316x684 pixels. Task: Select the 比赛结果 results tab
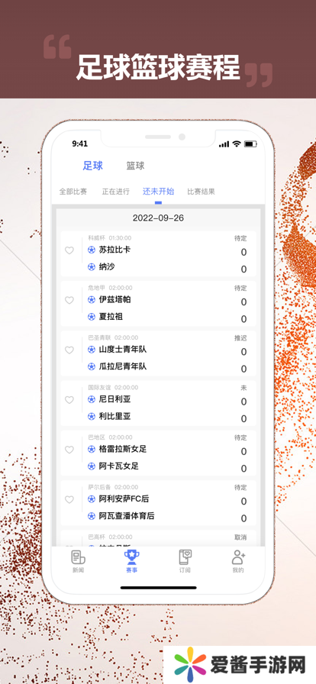coord(202,192)
